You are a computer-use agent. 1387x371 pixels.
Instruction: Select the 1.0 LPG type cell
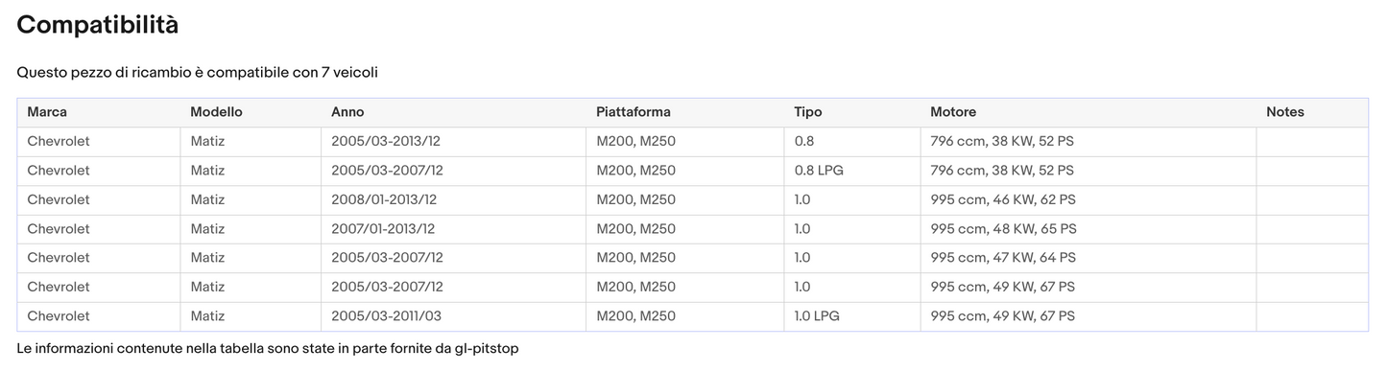[x=852, y=316]
